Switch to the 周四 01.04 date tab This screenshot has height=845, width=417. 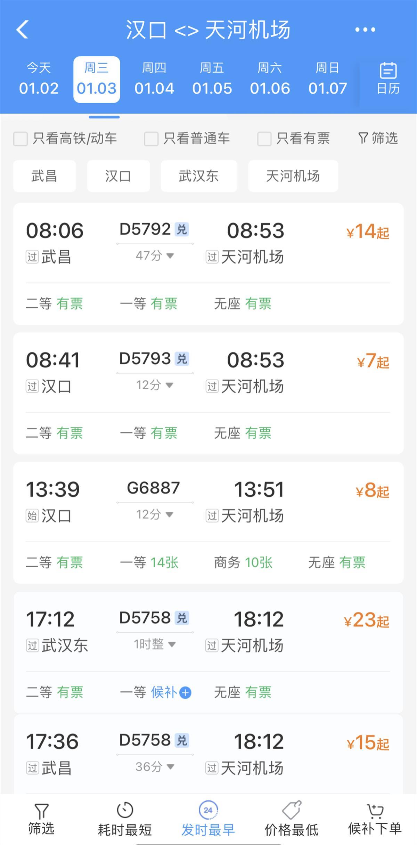click(154, 79)
